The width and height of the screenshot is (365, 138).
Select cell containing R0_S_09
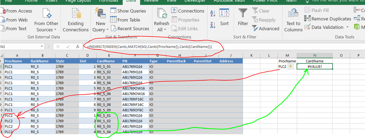click(109, 110)
